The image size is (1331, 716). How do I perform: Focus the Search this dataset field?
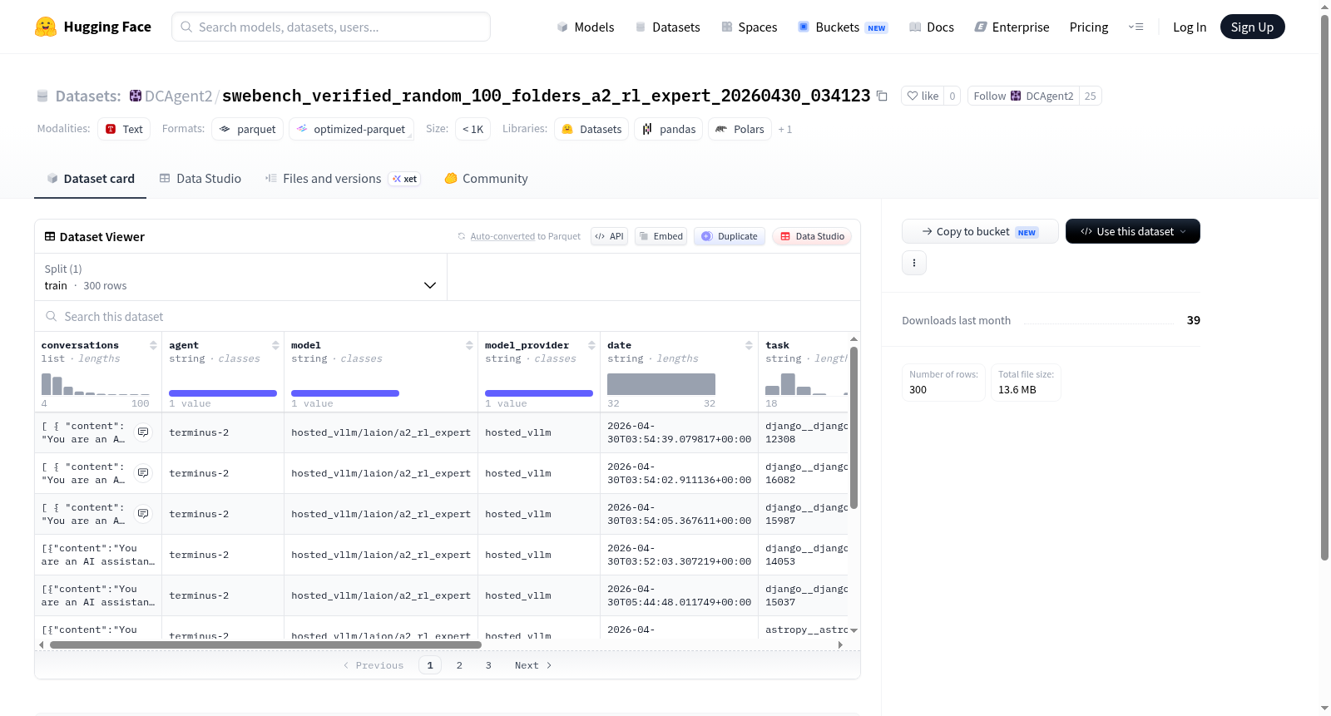point(448,317)
